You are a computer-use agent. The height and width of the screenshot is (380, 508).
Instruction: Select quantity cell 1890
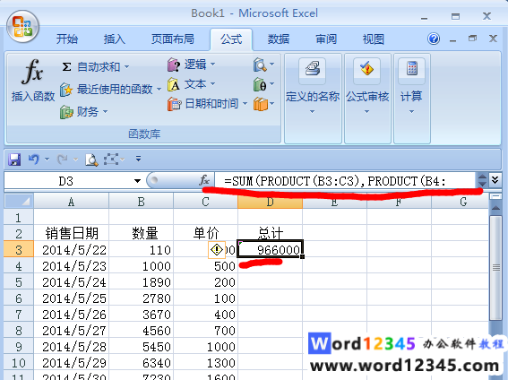point(141,281)
